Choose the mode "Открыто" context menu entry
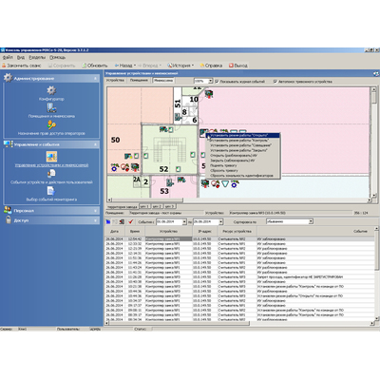380x380 pixels. tap(243, 135)
